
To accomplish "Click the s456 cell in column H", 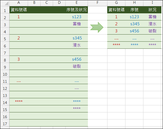I will pos(134,31).
